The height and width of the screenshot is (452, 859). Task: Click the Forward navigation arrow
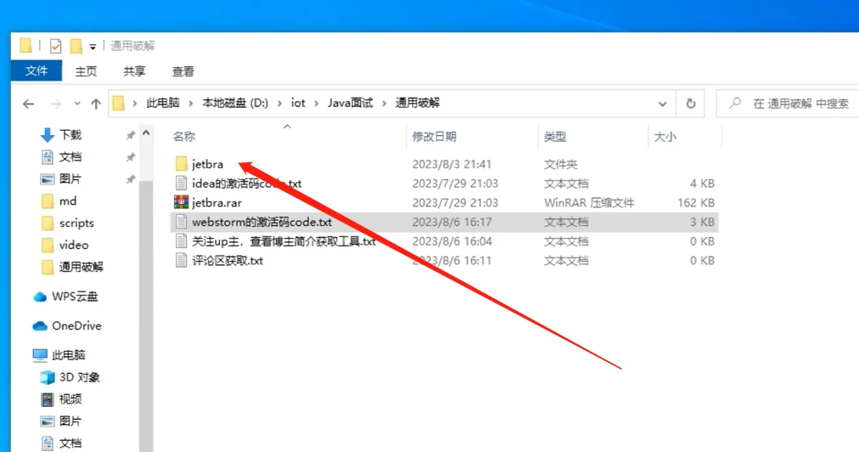click(x=55, y=103)
